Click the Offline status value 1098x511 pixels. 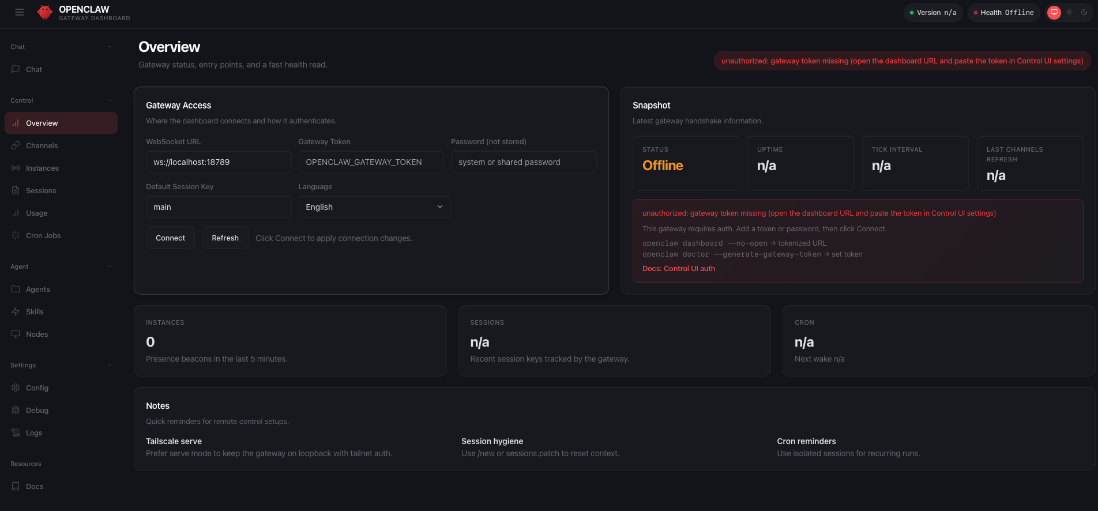(663, 166)
